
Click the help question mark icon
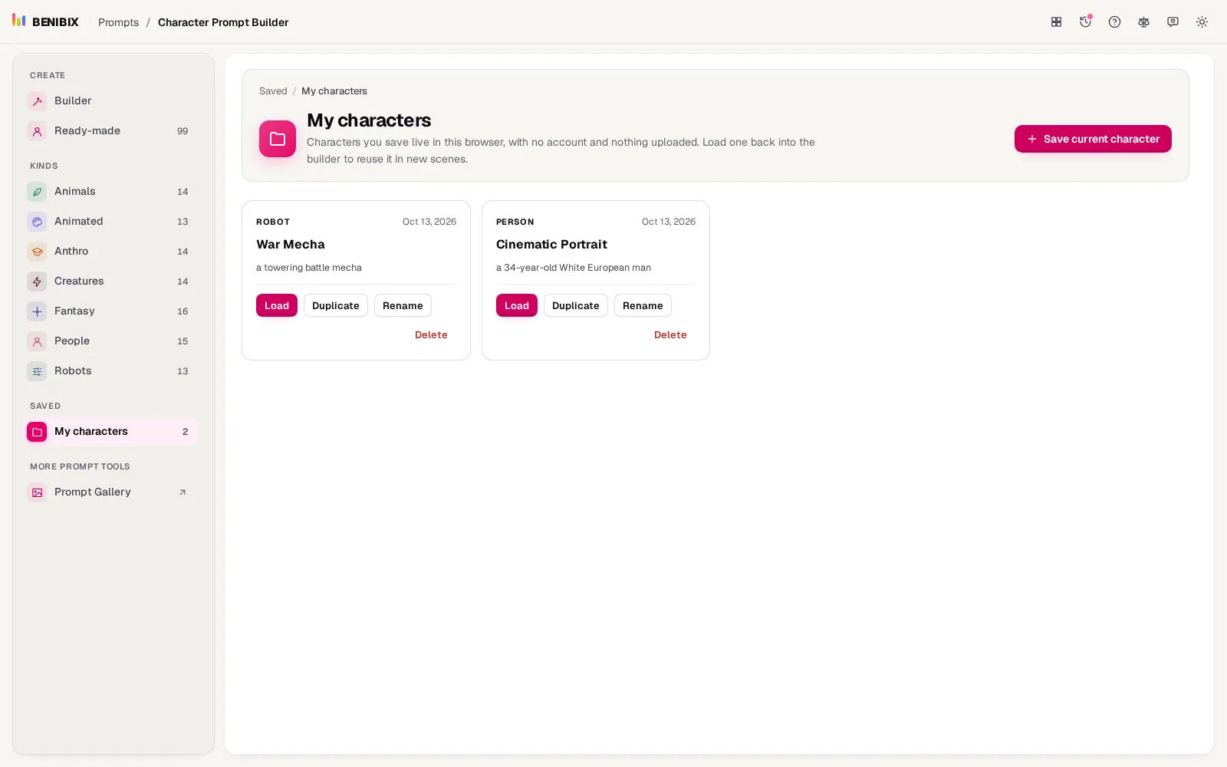[x=1114, y=22]
